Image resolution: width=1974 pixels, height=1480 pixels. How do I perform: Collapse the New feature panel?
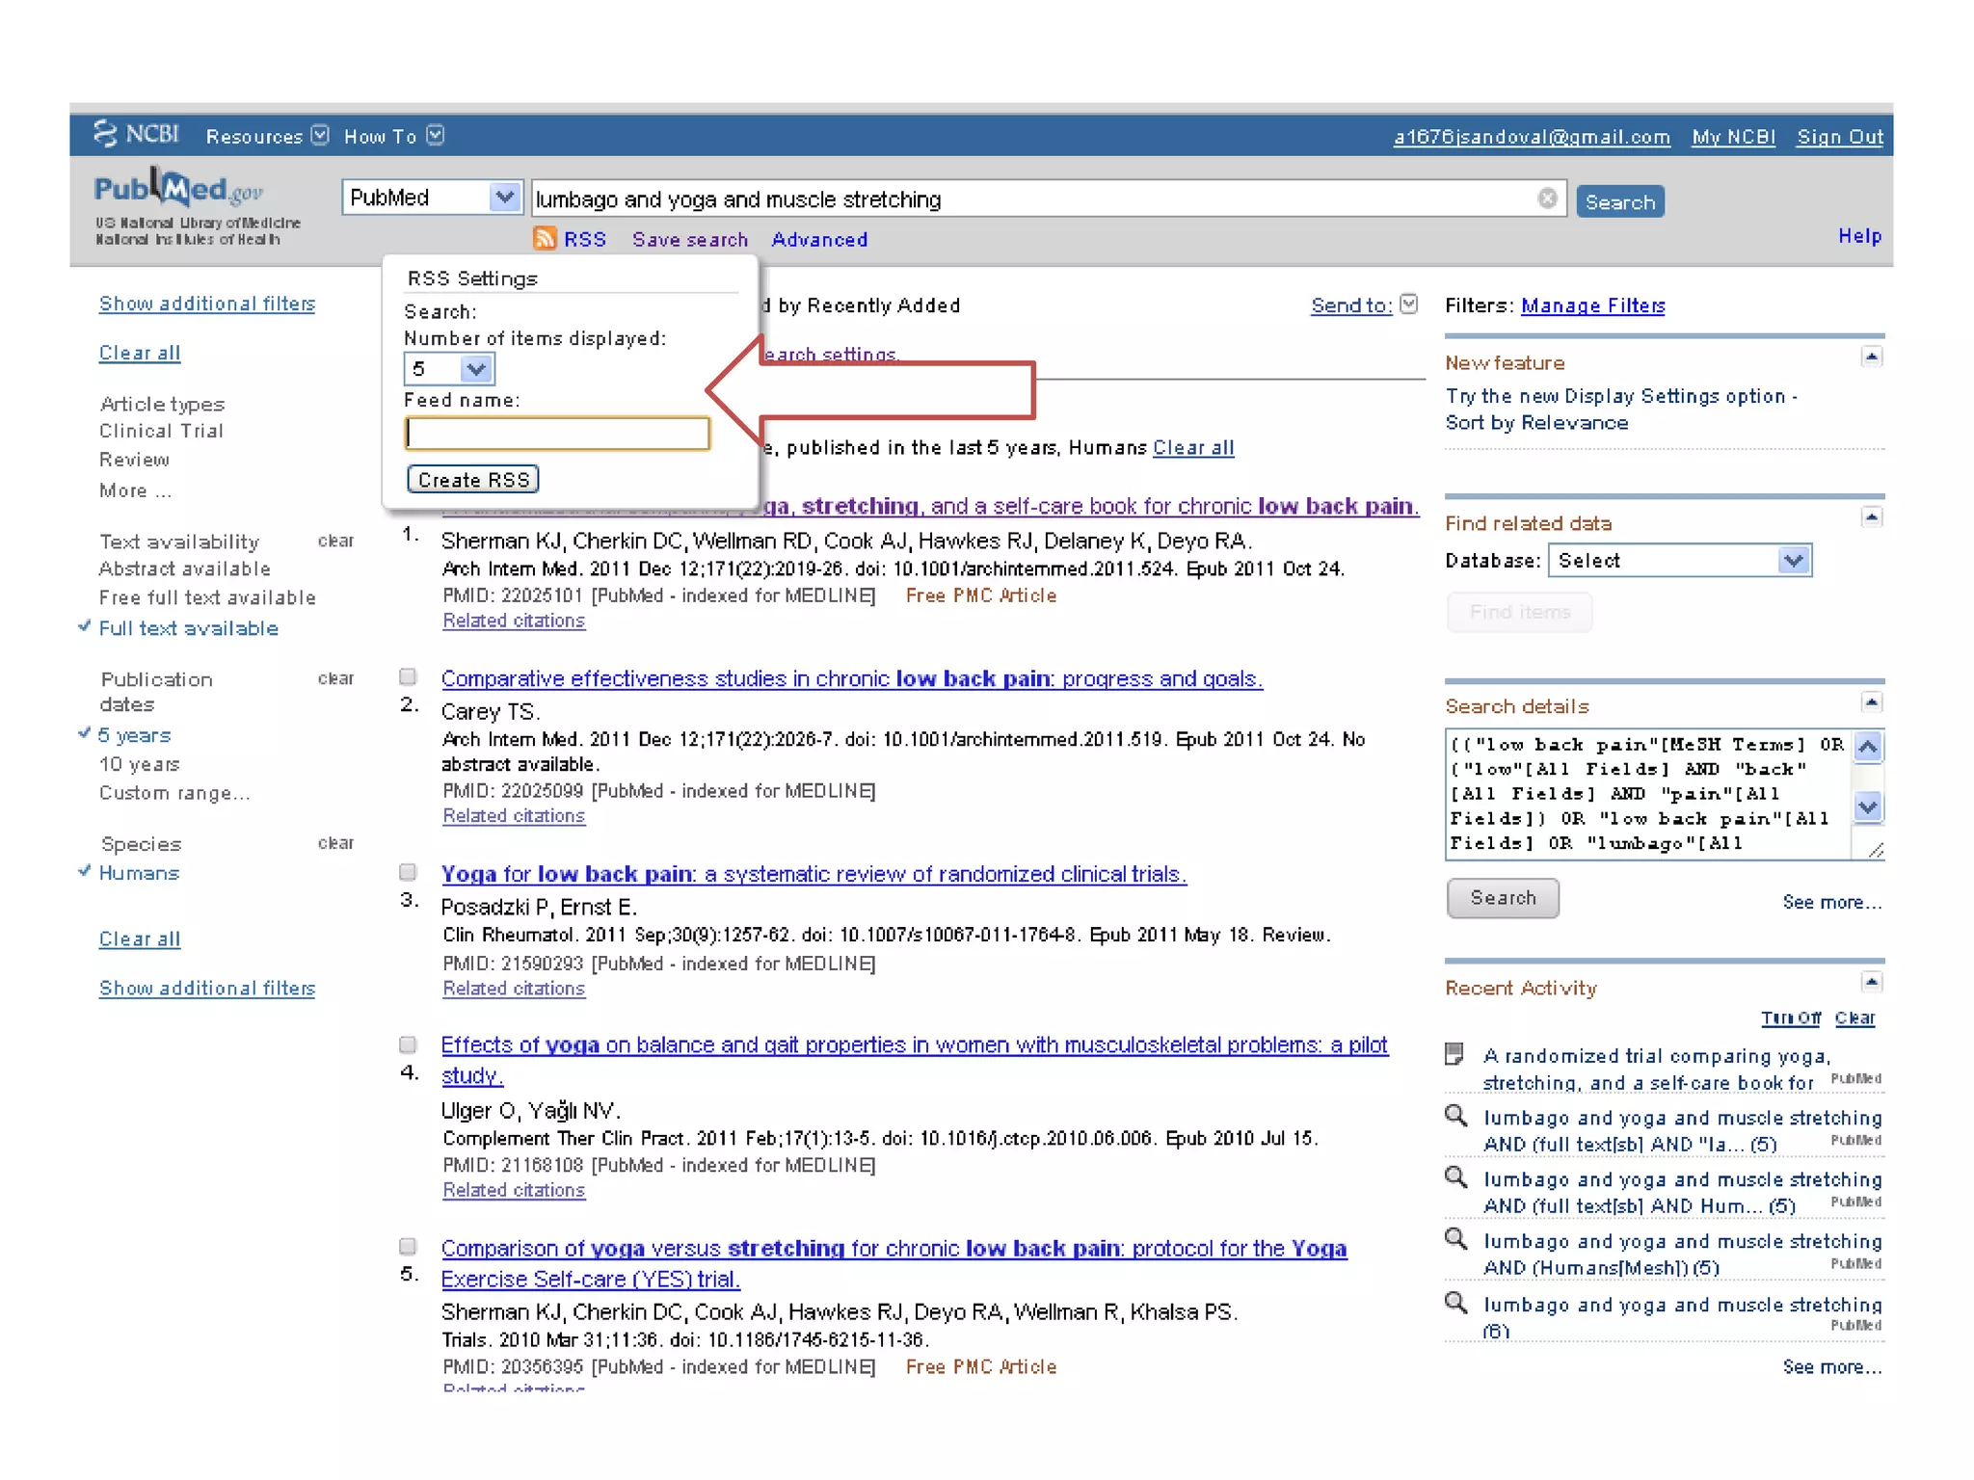(x=1871, y=357)
